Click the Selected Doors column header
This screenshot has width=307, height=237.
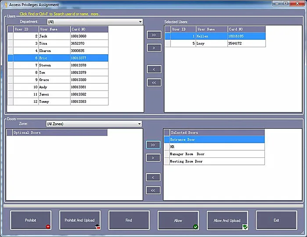coord(217,132)
